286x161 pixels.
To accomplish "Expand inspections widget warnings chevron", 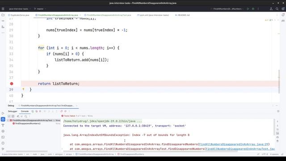I will (275, 20).
